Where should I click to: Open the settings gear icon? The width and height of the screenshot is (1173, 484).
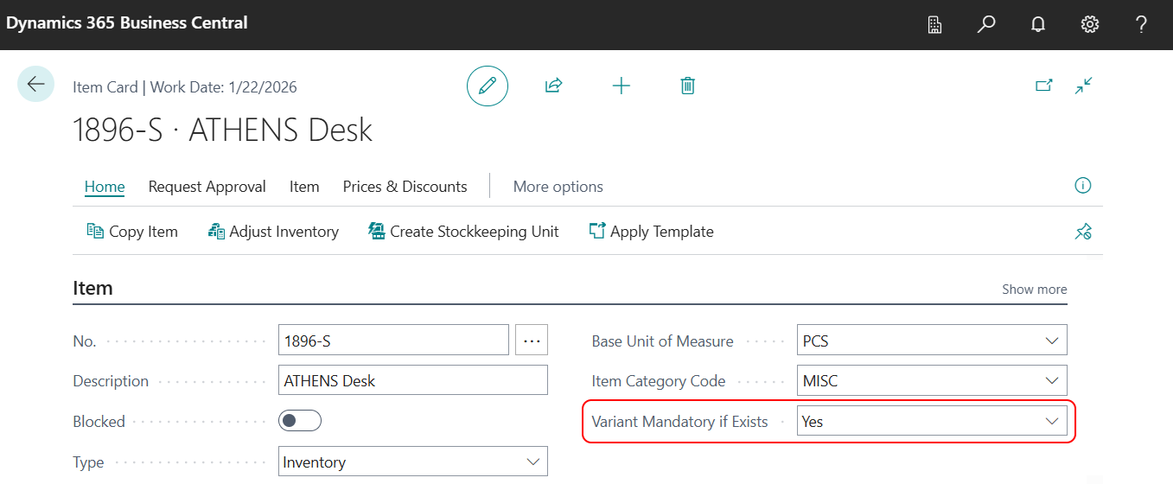coord(1090,24)
